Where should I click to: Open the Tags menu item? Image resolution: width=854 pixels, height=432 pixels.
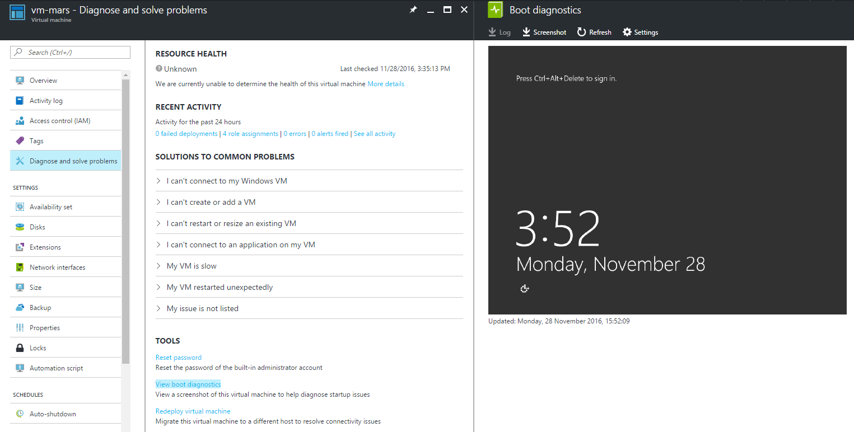[66, 140]
